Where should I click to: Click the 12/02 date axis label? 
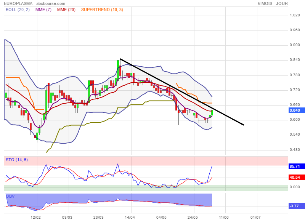pyautogui.click(x=35, y=217)
